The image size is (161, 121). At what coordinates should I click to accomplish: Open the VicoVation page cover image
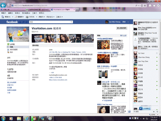click(x=18, y=34)
